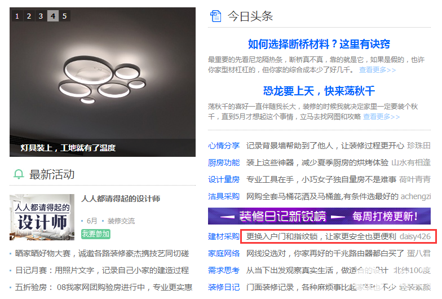Open the 家庭网络 category link
Image resolution: width=442 pixels, height=299 pixels.
pyautogui.click(x=224, y=253)
